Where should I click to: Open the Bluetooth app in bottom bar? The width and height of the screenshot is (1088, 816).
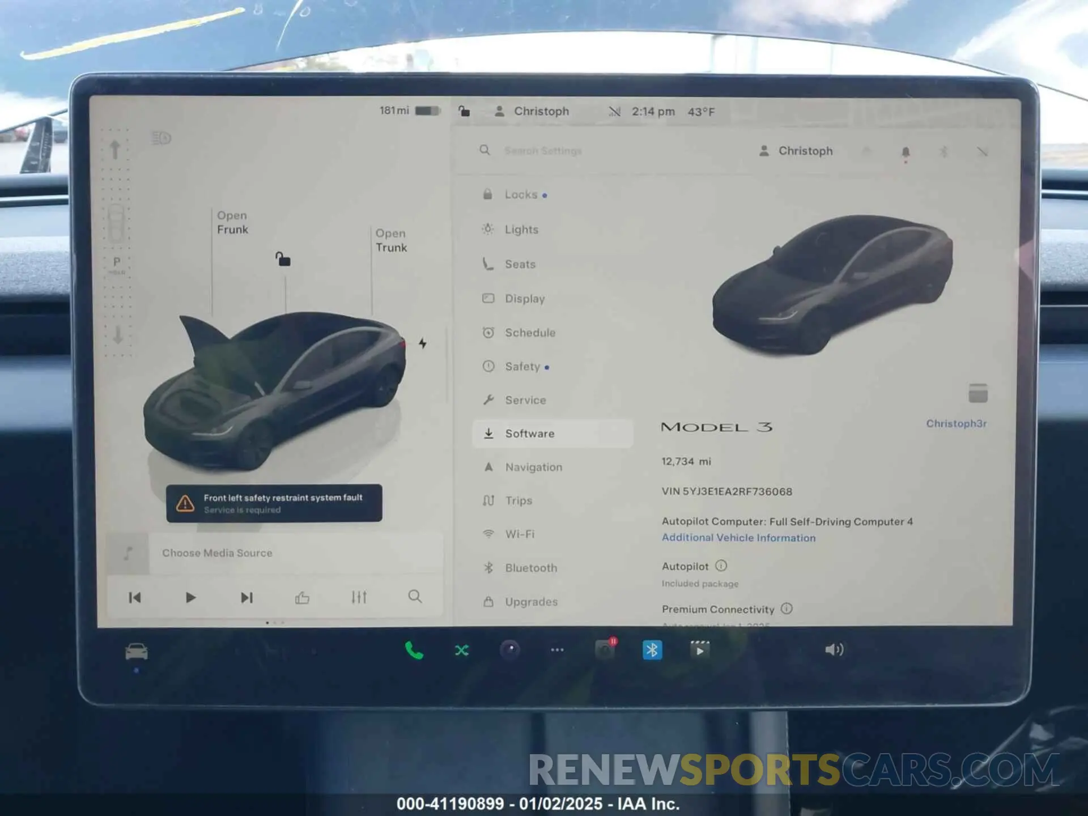point(652,650)
